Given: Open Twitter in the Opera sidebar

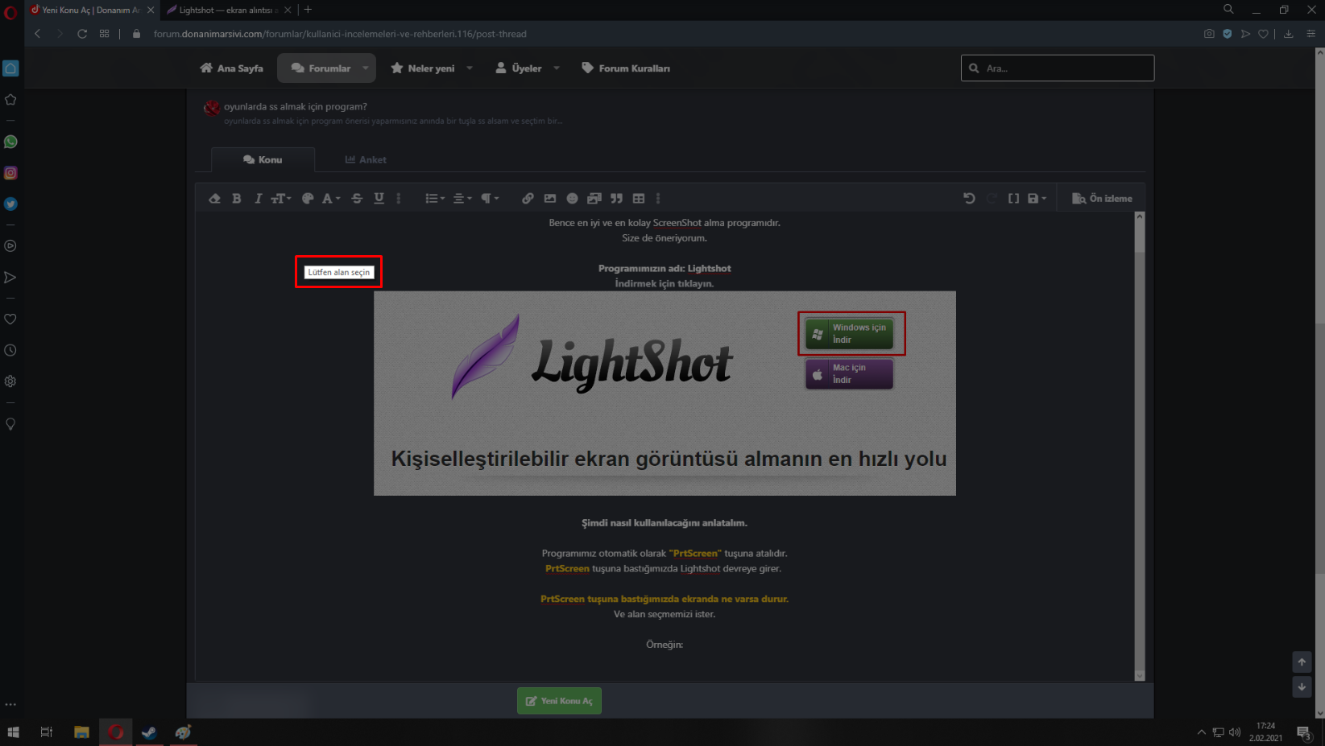Looking at the screenshot, I should click(x=10, y=204).
